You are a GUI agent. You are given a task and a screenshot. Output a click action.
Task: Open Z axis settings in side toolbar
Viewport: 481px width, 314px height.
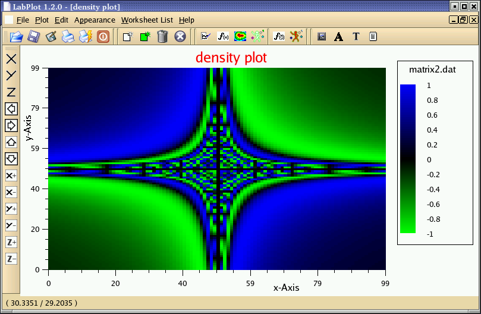click(11, 92)
